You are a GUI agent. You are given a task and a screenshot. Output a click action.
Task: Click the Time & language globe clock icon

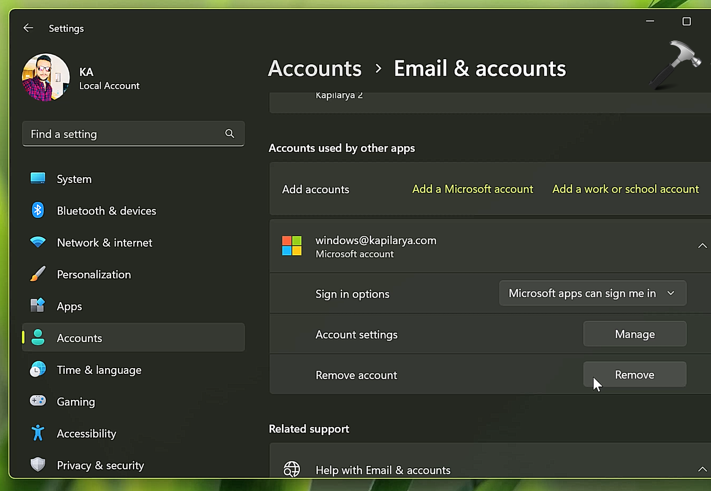(x=38, y=370)
